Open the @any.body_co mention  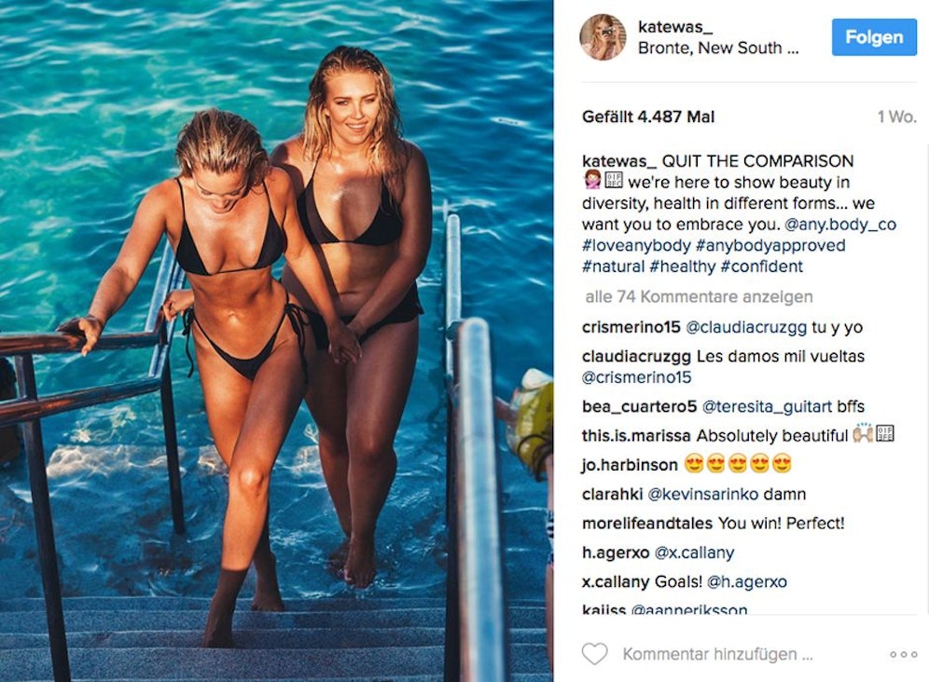pyautogui.click(x=840, y=225)
